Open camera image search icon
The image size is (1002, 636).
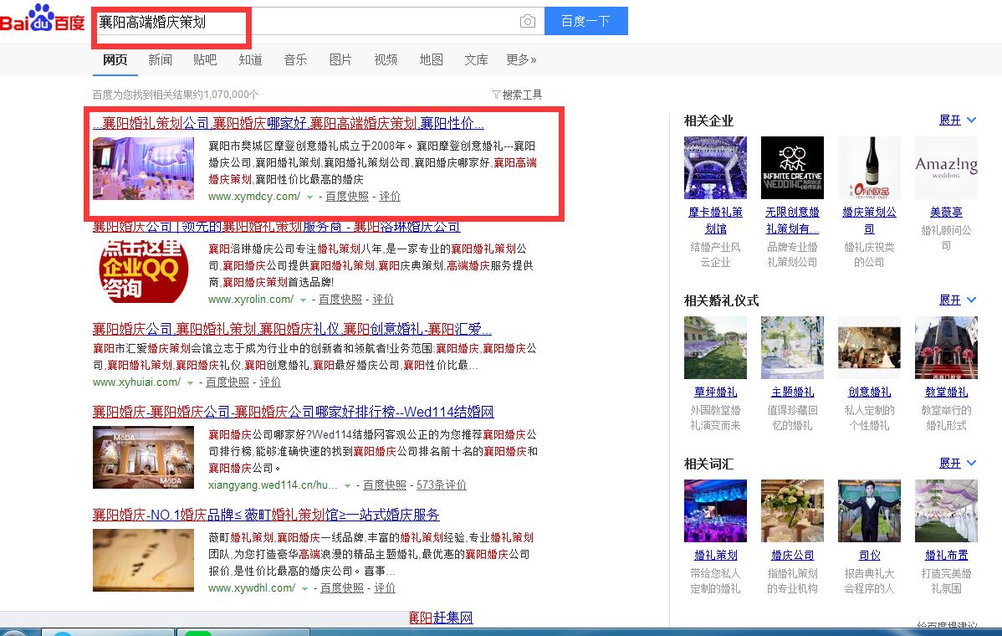tap(527, 21)
